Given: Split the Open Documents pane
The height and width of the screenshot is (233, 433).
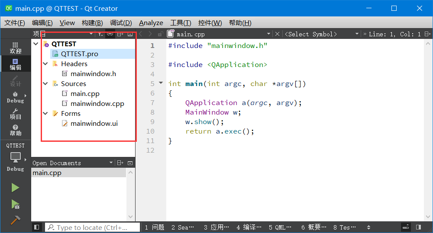Looking at the screenshot, I should click(x=120, y=163).
